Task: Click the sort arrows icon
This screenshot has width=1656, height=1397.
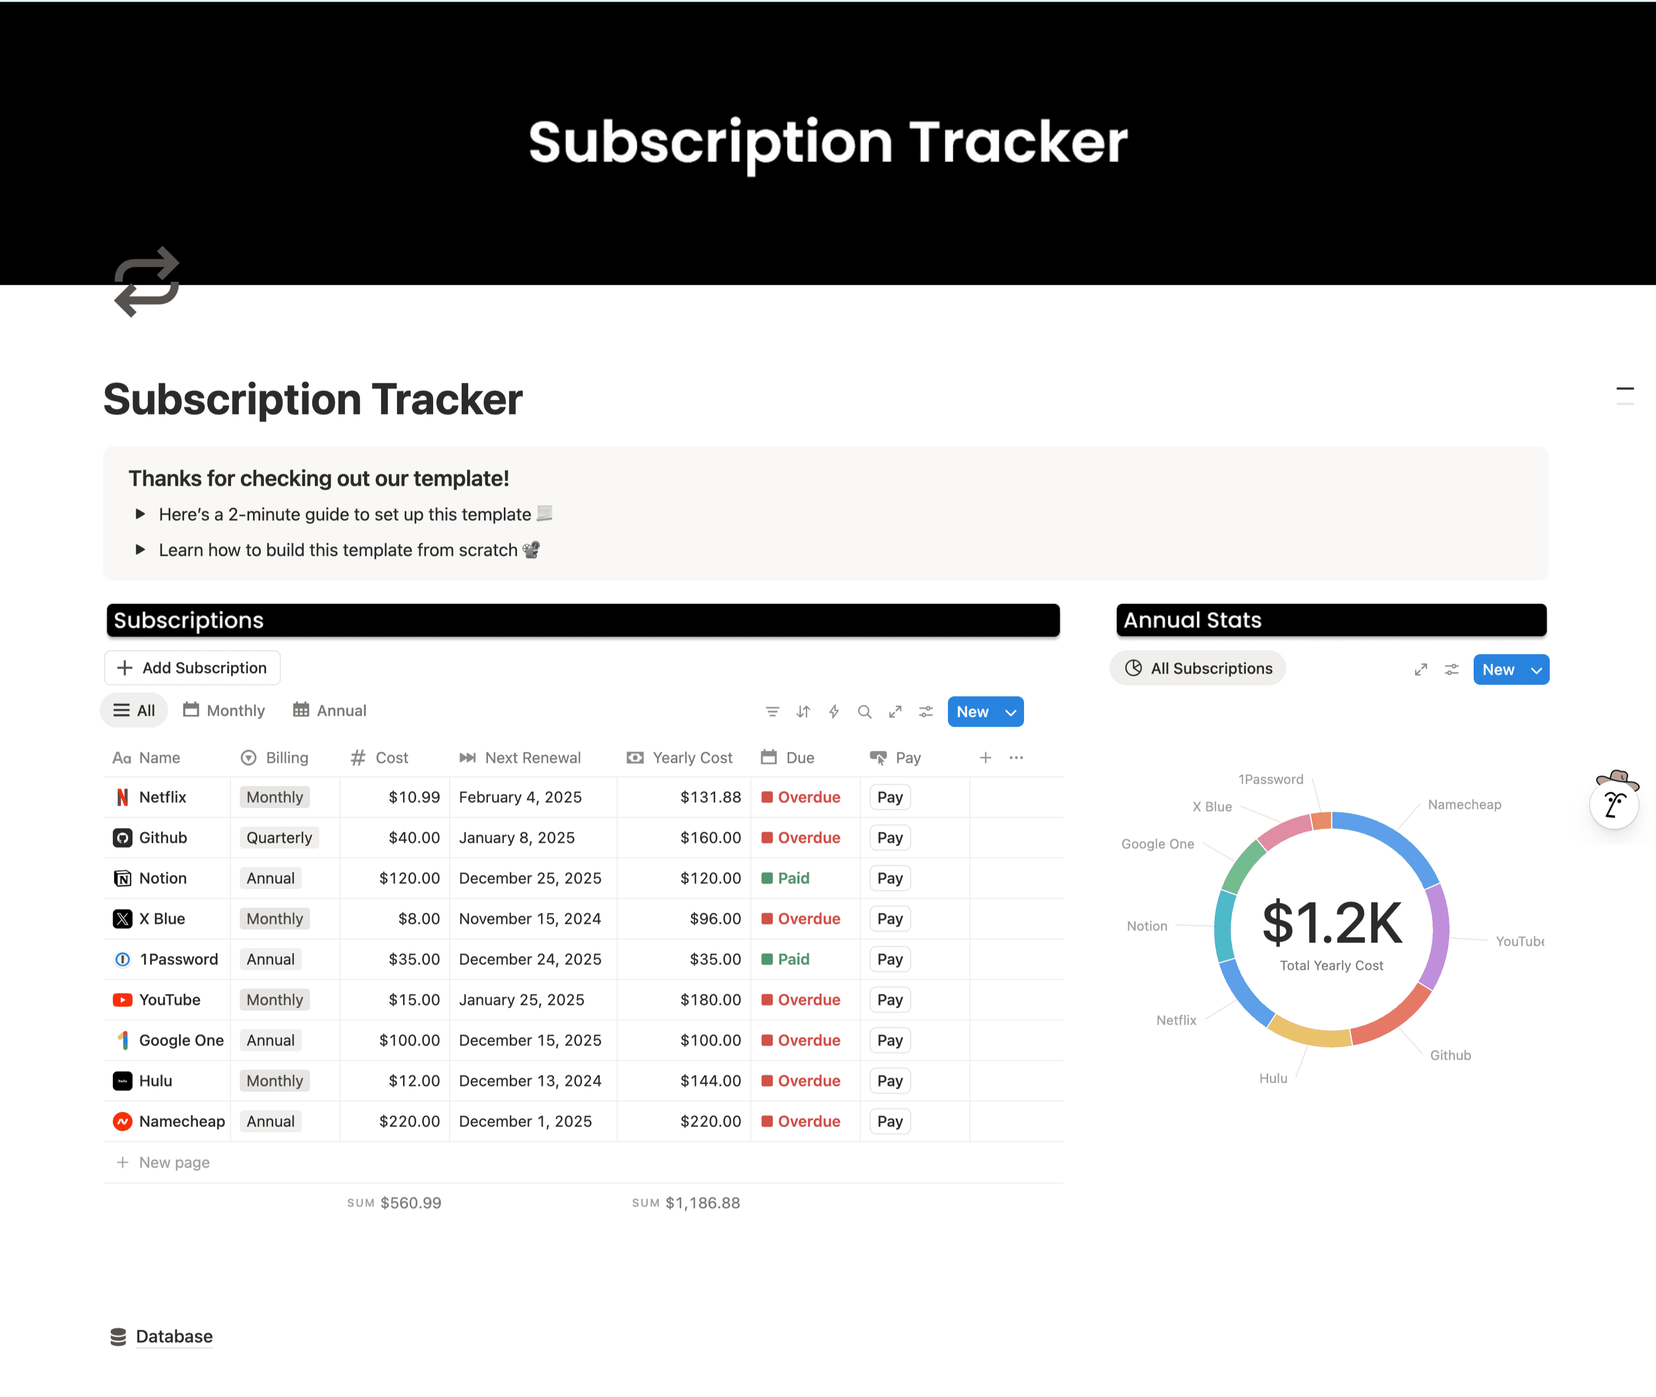Action: pyautogui.click(x=803, y=712)
